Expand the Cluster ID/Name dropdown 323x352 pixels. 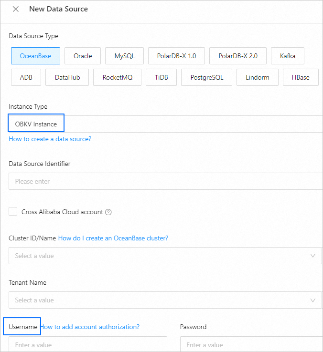[165, 256]
